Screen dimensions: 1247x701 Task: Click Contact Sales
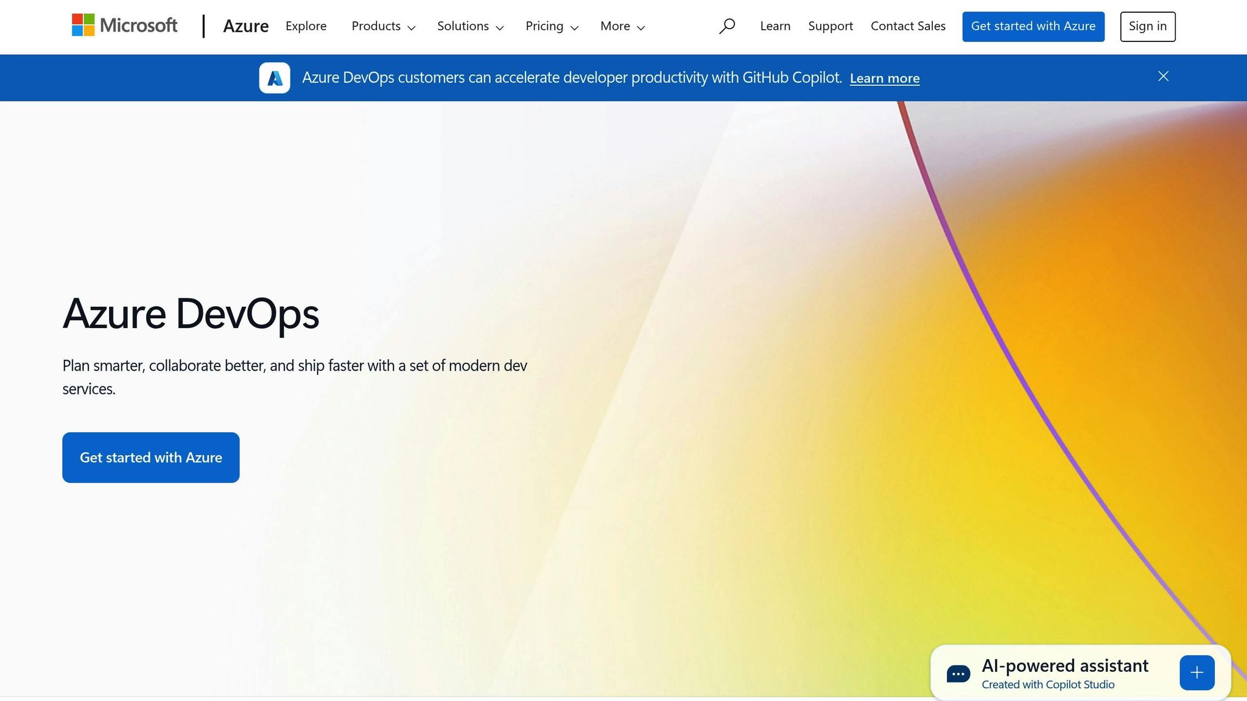pos(908,26)
